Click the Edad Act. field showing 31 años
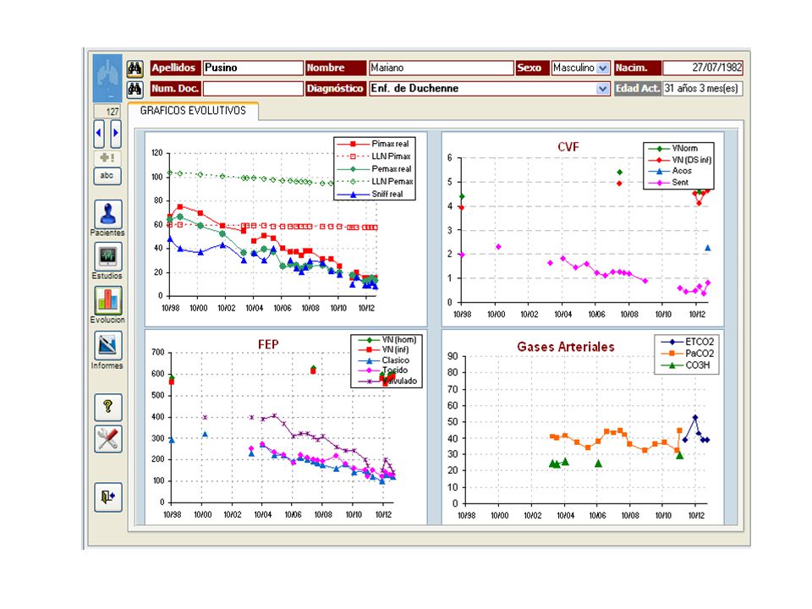The width and height of the screenshot is (812, 609). pos(703,89)
